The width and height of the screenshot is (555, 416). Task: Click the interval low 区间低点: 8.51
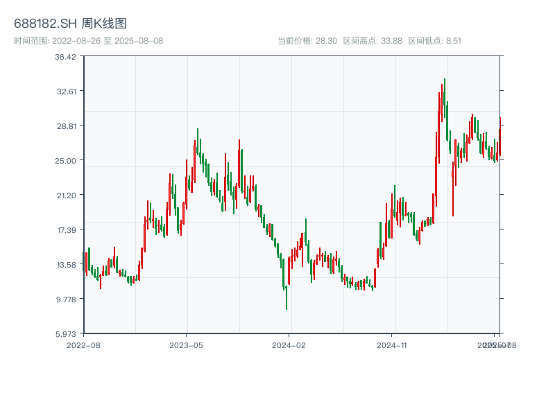[x=435, y=41]
